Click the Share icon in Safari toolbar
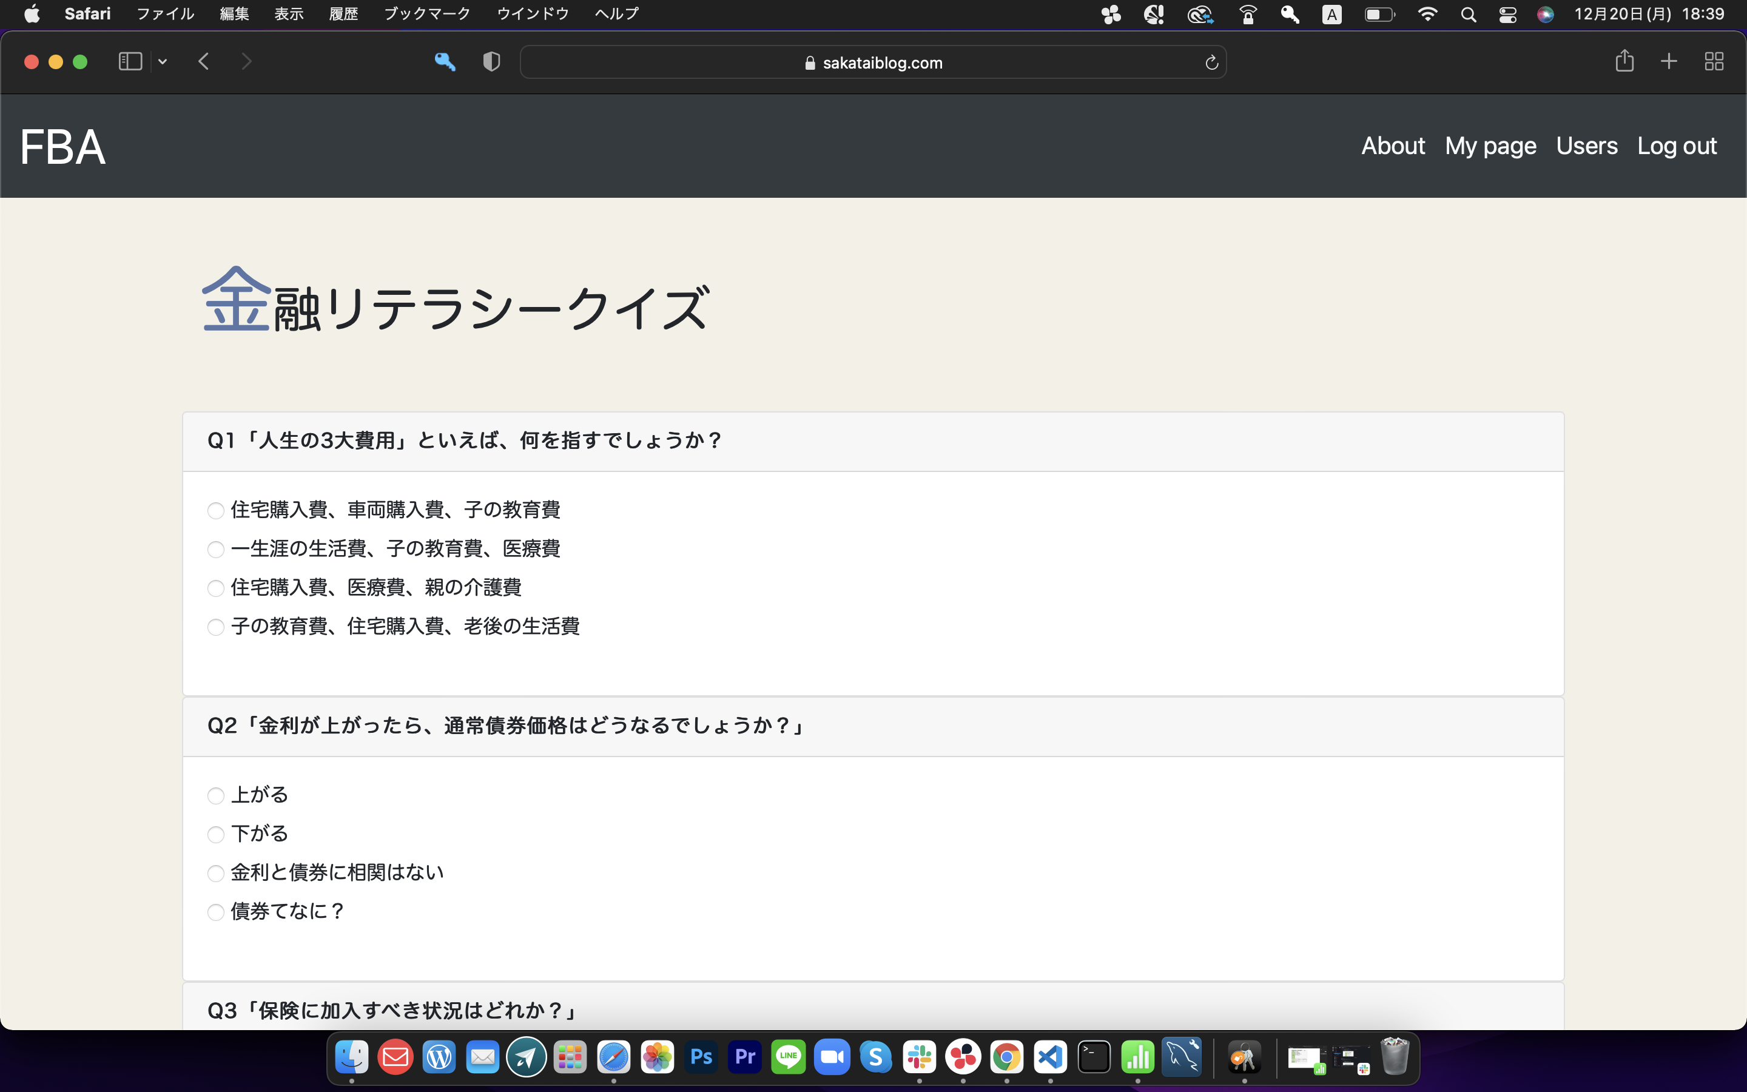Image resolution: width=1747 pixels, height=1092 pixels. [1624, 61]
